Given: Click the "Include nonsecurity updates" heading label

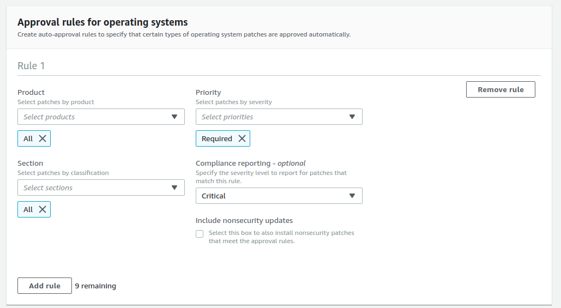Looking at the screenshot, I should (244, 221).
